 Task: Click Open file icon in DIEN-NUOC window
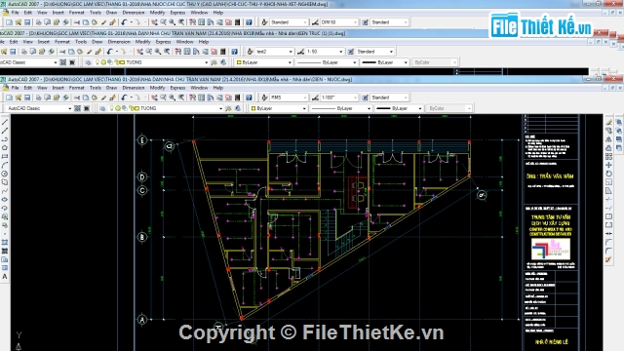pyautogui.click(x=19, y=97)
